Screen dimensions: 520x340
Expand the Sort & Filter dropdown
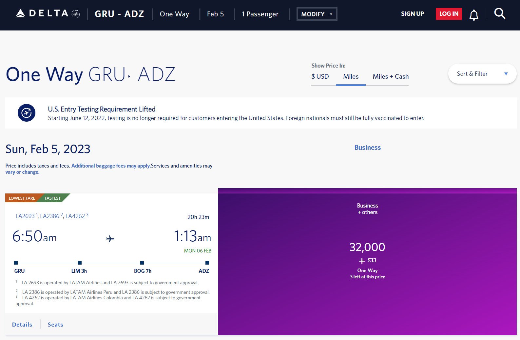[482, 74]
